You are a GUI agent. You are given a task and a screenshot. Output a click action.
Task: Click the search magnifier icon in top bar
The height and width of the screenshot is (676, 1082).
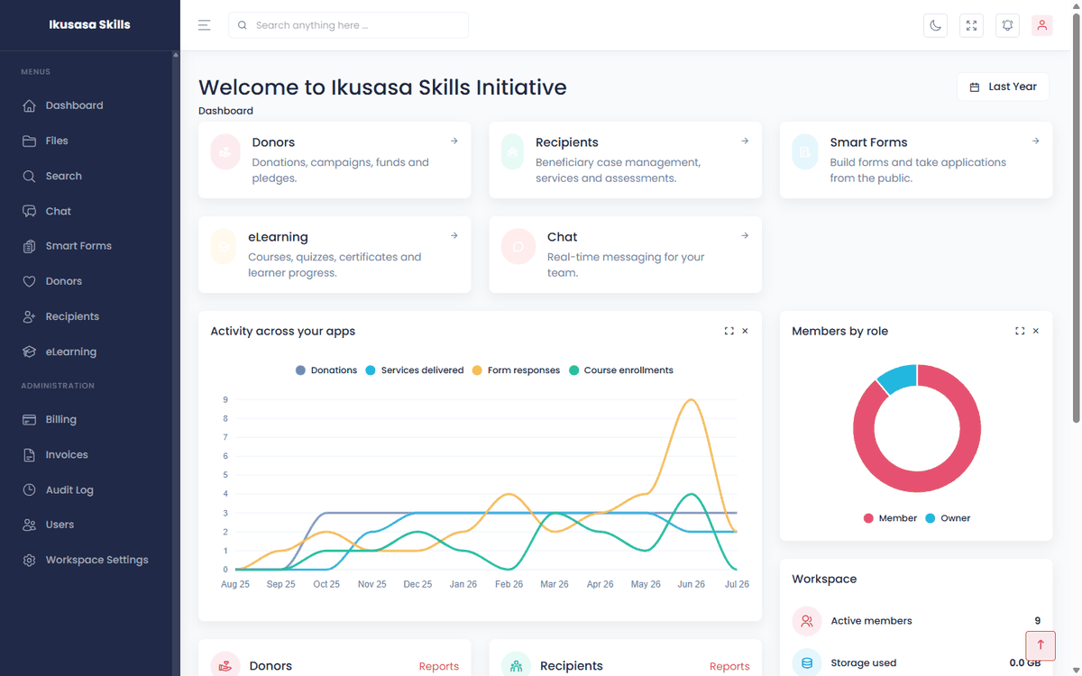(243, 25)
